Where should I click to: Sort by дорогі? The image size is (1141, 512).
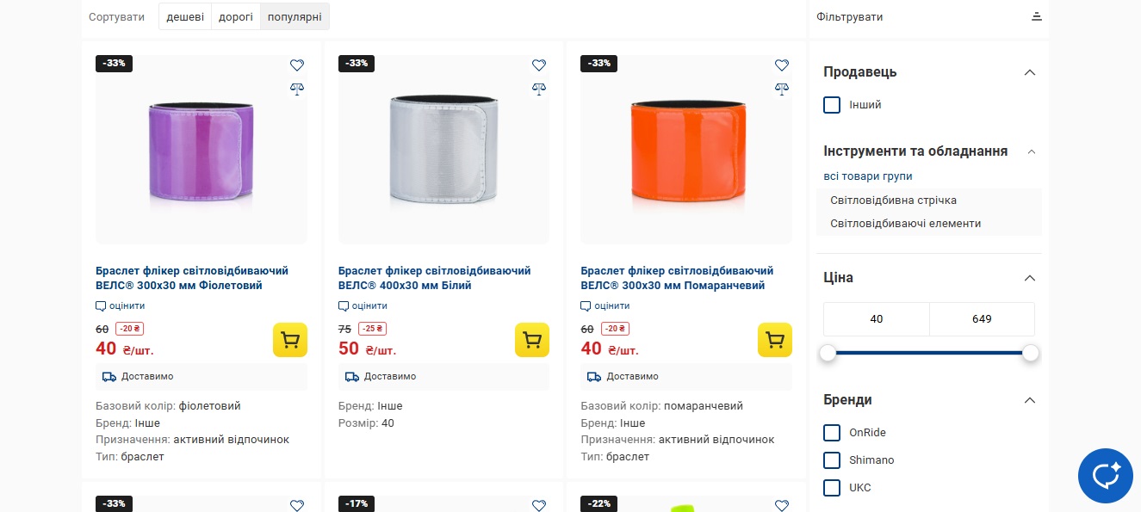(x=236, y=16)
